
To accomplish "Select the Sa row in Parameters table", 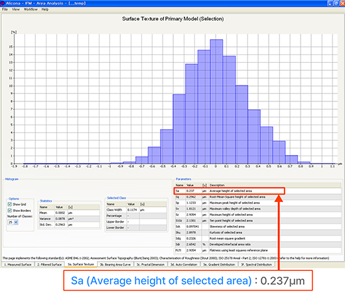I will [230, 191].
